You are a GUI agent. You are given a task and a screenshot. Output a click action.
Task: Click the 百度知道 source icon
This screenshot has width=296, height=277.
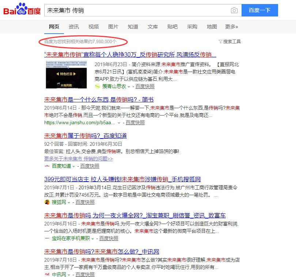(47, 166)
